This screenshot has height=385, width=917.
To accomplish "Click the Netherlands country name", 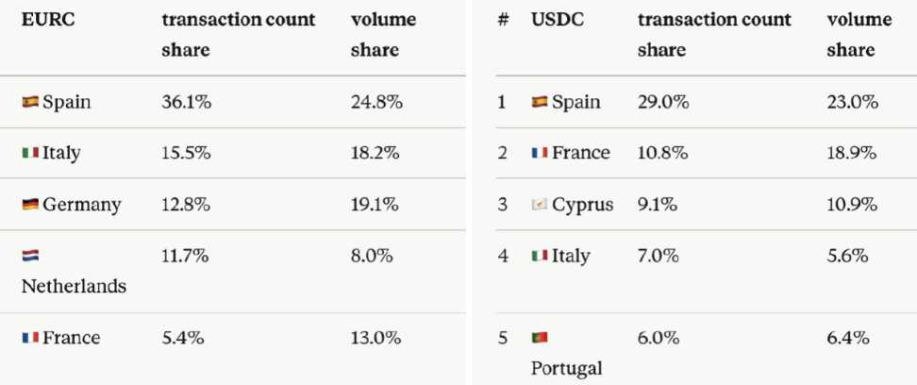I will [x=74, y=286].
